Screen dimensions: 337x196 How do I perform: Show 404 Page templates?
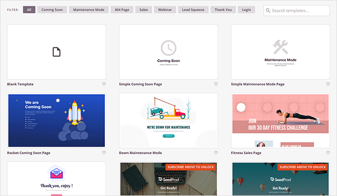[122, 10]
